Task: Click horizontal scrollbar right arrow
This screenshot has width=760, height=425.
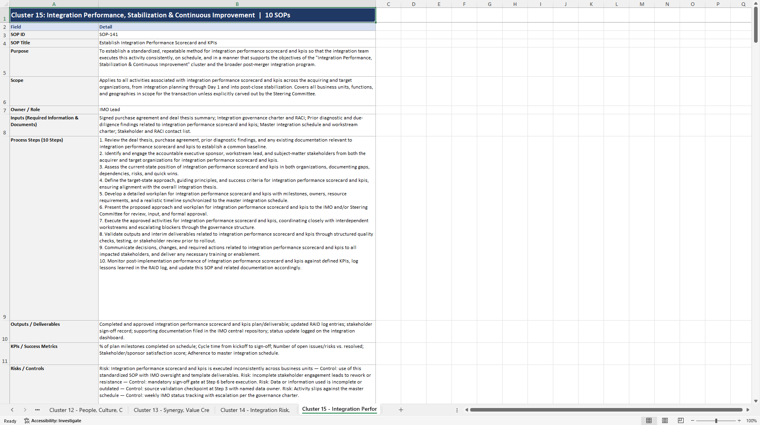Action: point(748,410)
